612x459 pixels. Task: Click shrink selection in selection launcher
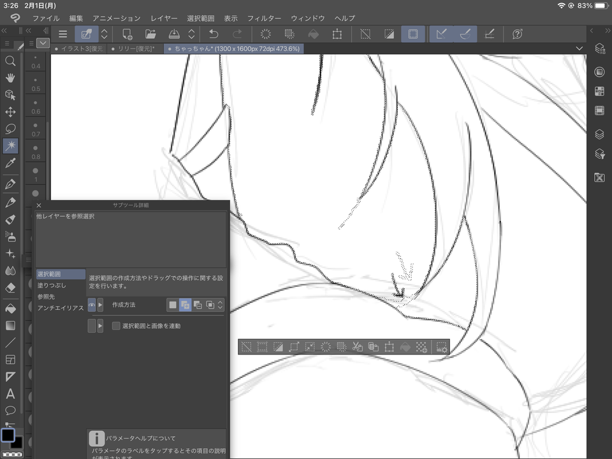(310, 347)
